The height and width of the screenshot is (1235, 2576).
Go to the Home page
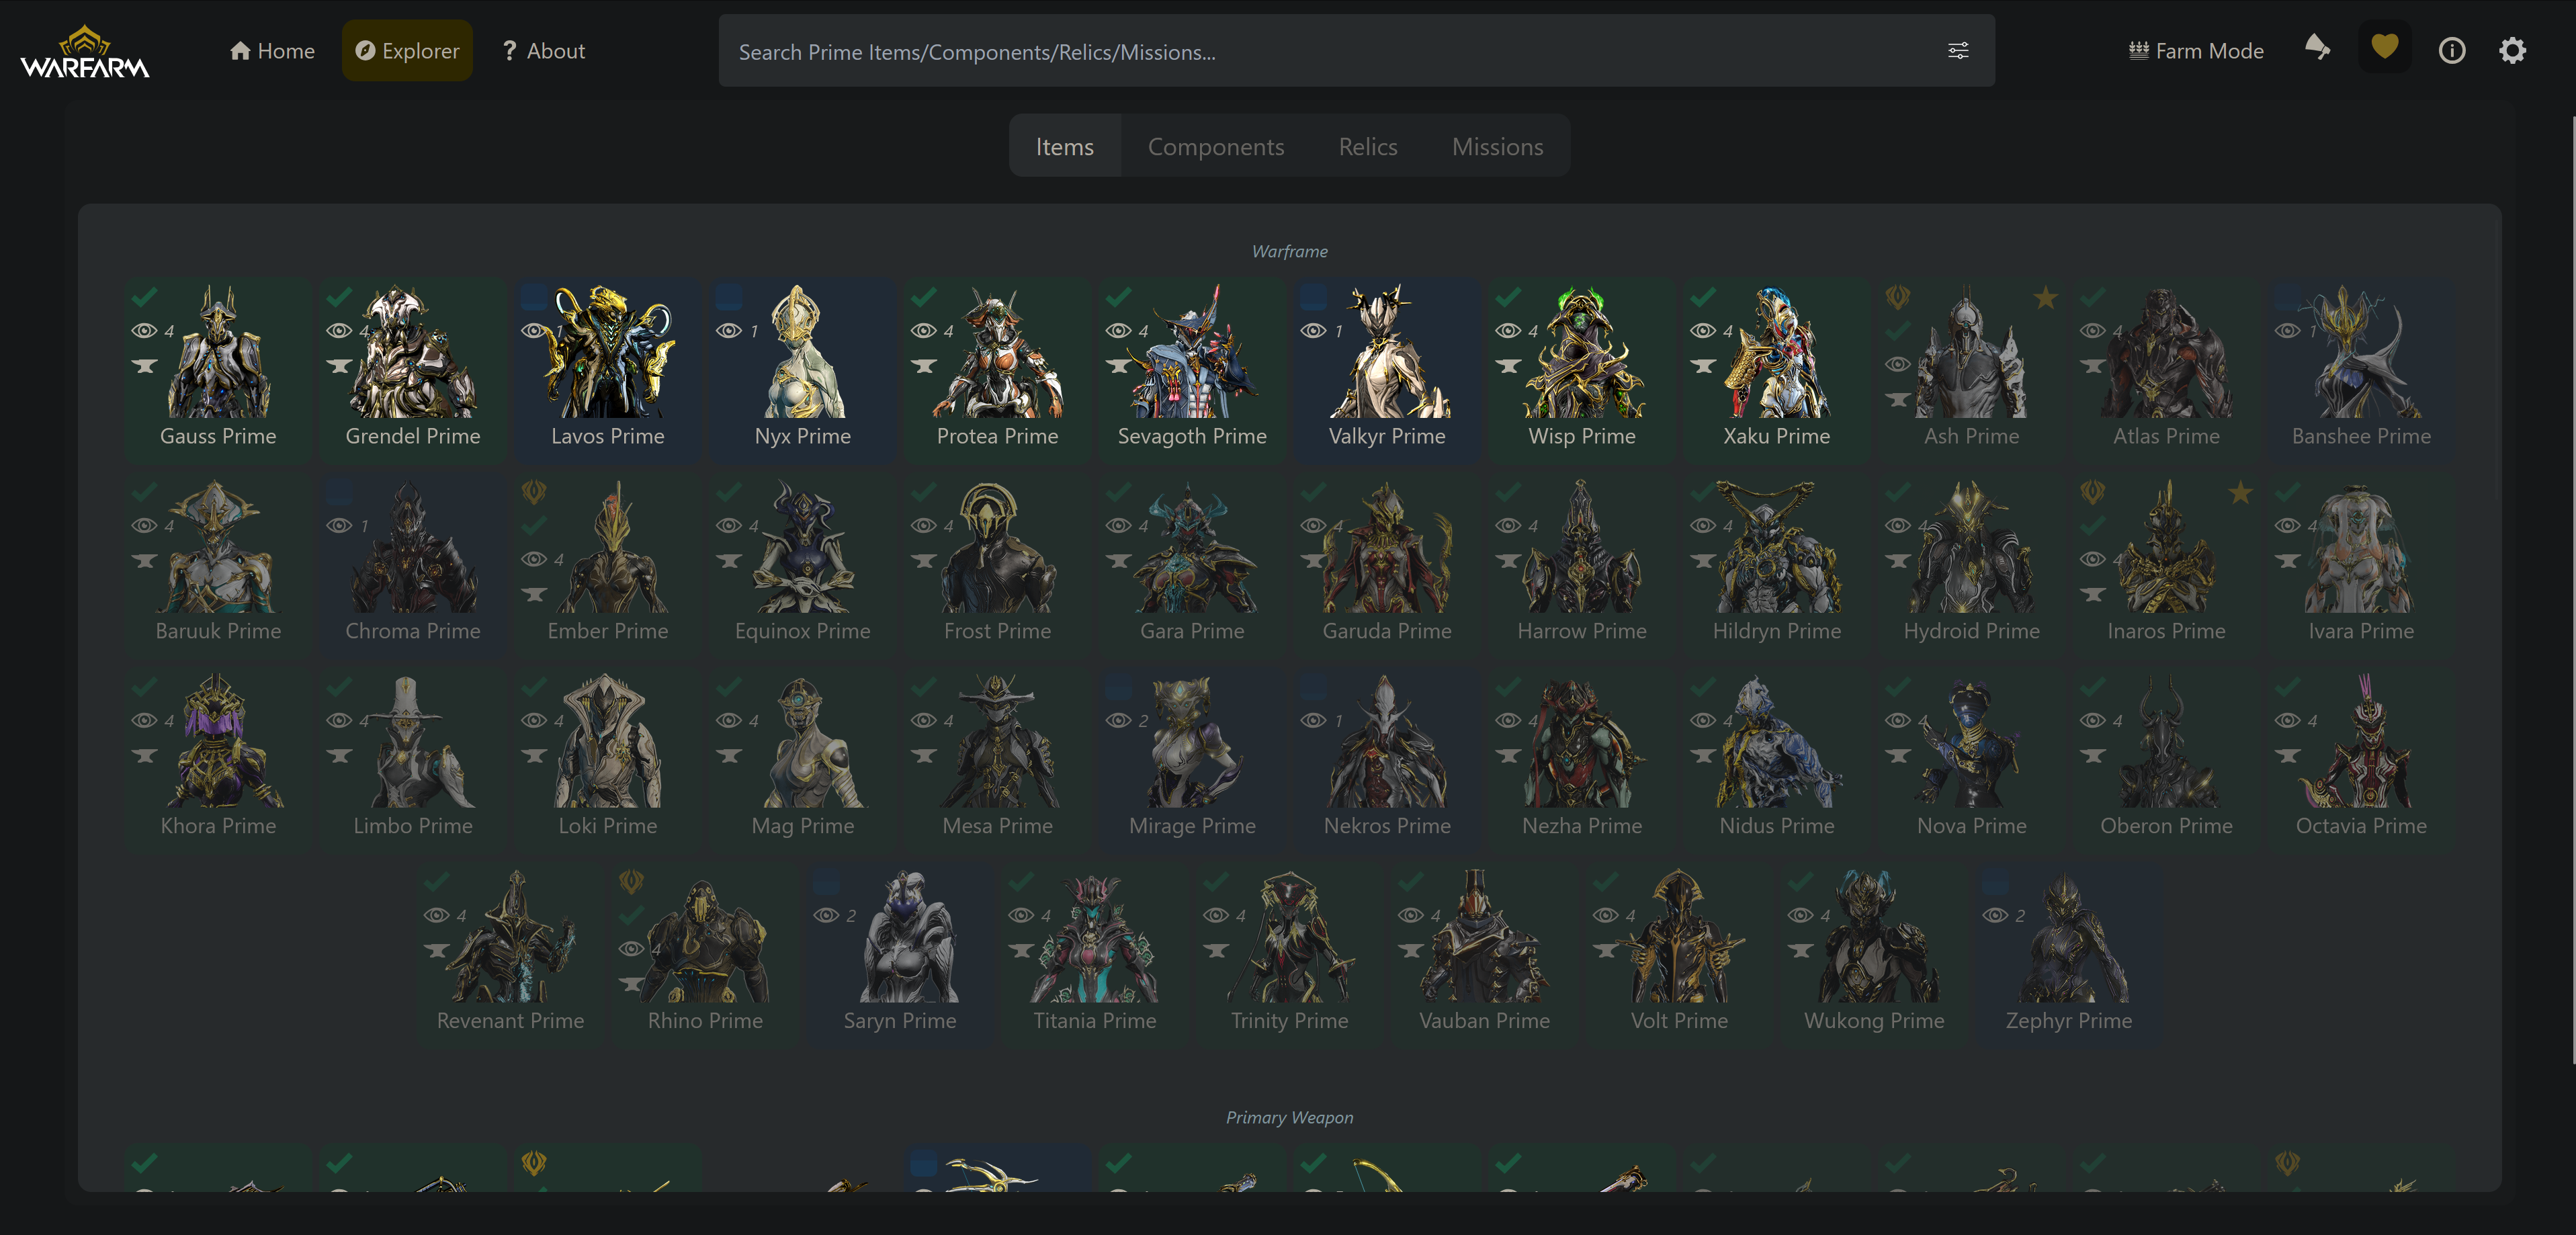click(x=272, y=51)
